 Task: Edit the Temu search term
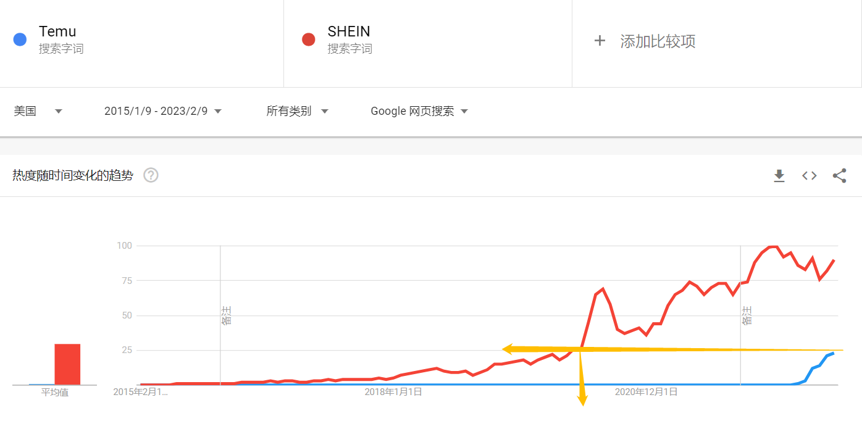[57, 31]
